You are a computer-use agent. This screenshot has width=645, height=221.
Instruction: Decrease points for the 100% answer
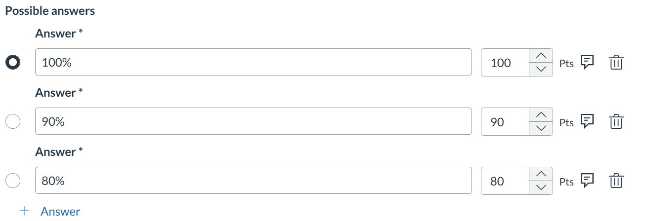[541, 69]
